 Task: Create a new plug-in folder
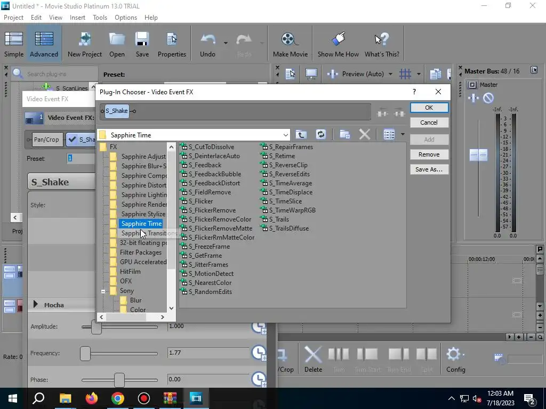pos(345,135)
